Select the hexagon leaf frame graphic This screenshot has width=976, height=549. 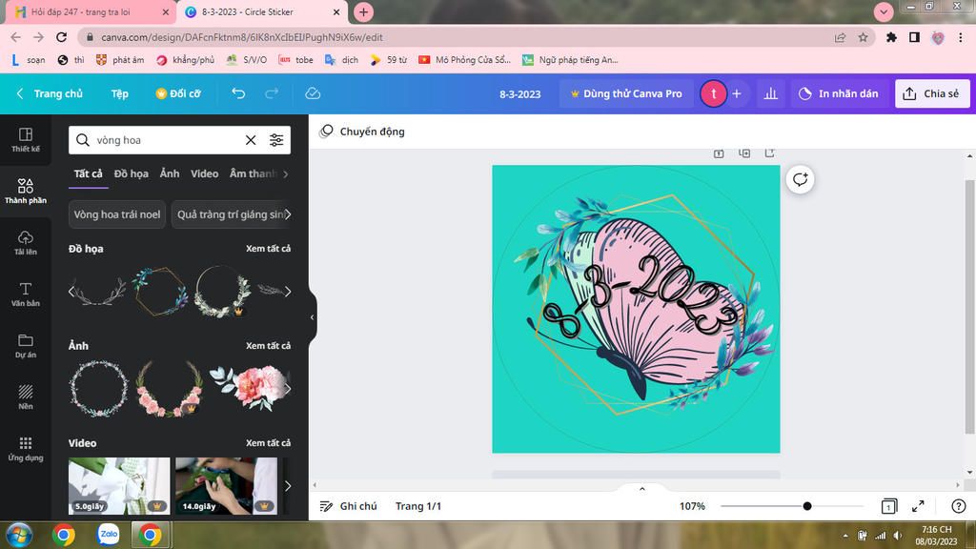pyautogui.click(x=160, y=291)
